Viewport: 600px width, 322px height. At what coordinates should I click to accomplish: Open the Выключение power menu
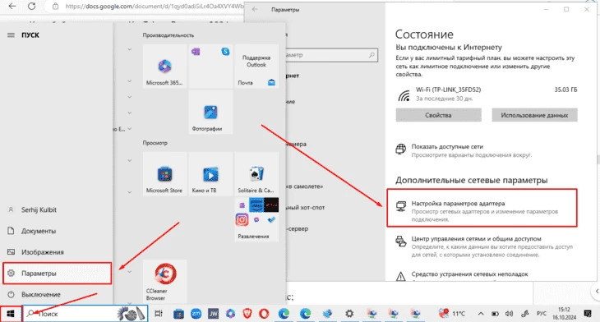56,294
